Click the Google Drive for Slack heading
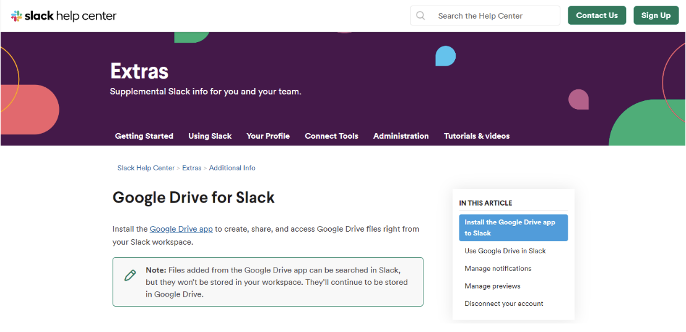The width and height of the screenshot is (686, 332). point(193,198)
